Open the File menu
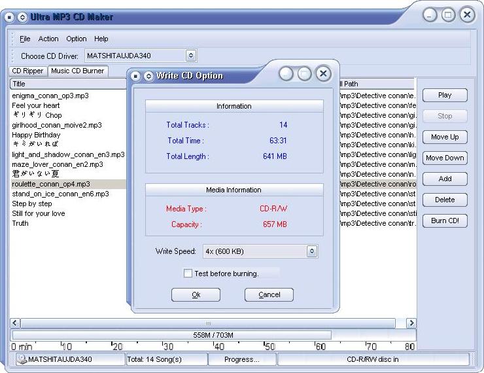Screen dimensions: 484x373 pyautogui.click(x=25, y=39)
